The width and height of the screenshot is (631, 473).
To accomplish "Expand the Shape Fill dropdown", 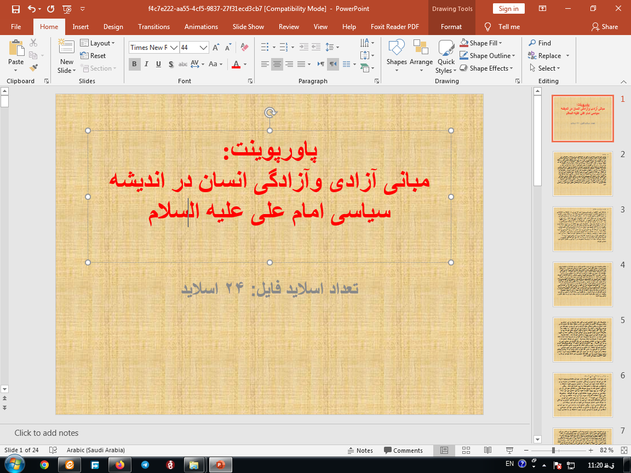I will (500, 43).
